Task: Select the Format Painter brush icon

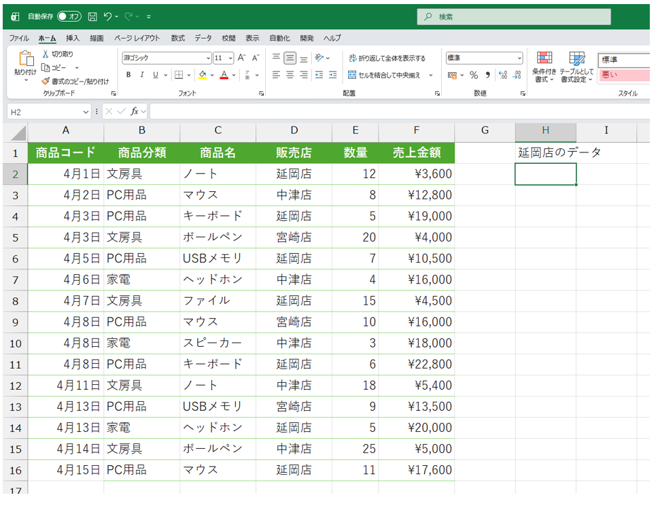Action: coord(46,81)
